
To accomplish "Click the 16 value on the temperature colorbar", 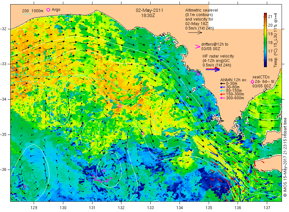I will (270, 60).
